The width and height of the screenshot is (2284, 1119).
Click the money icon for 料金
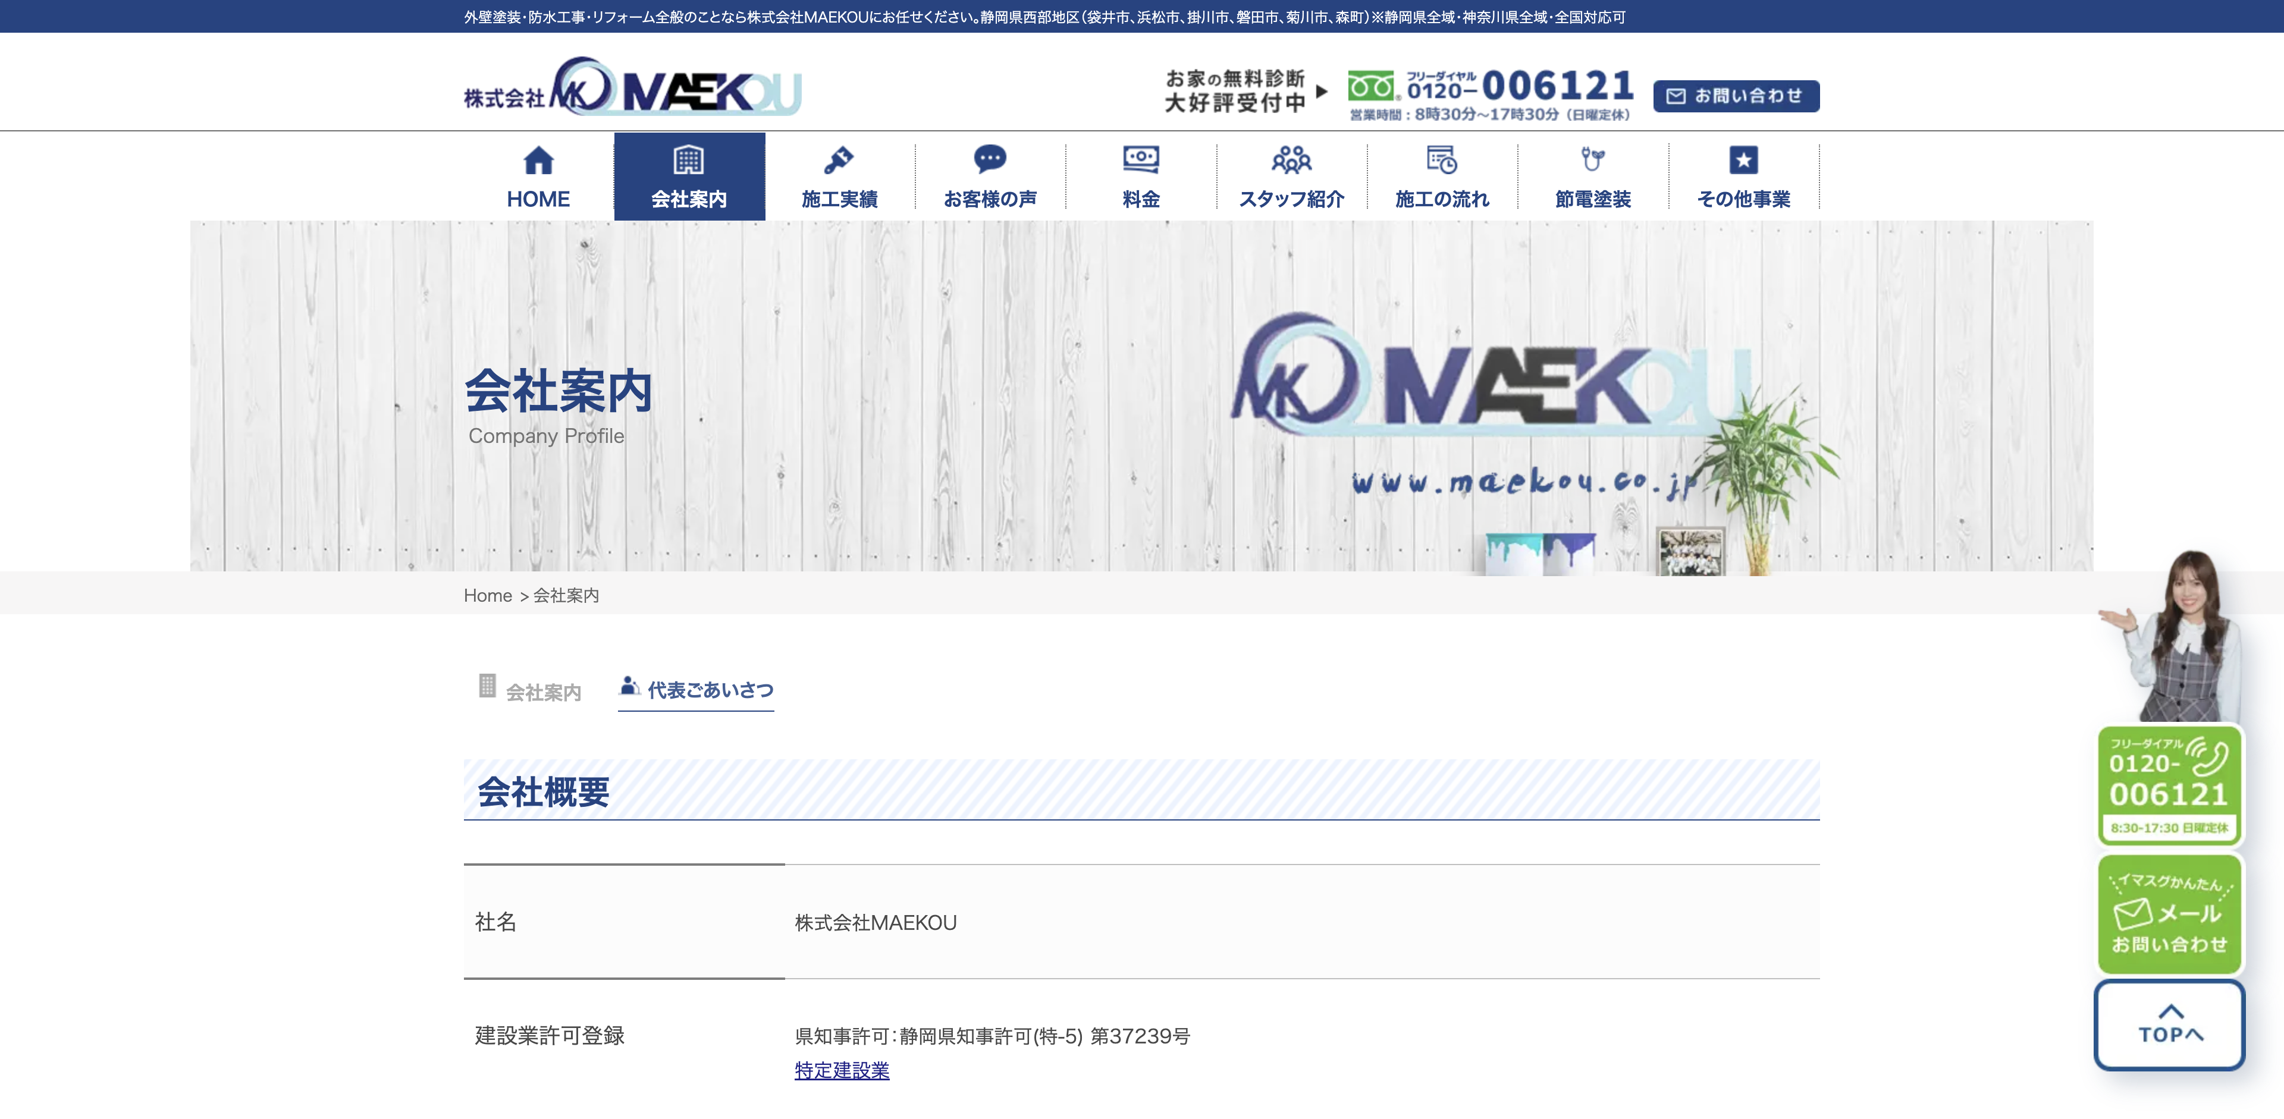(1141, 159)
